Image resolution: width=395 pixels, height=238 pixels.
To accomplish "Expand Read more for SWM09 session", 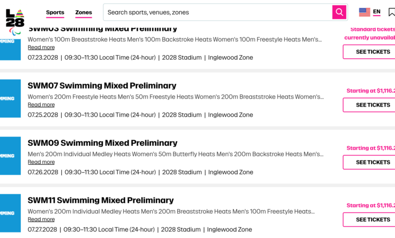I will click(x=41, y=162).
